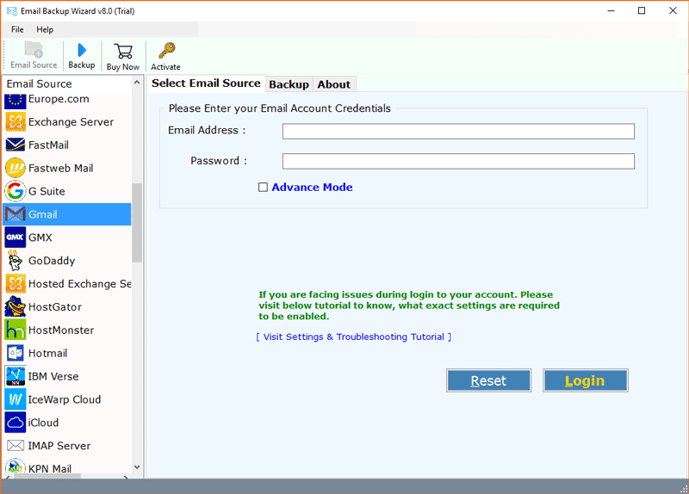Click the Backup play icon in toolbar
The image size is (689, 494).
(82, 50)
